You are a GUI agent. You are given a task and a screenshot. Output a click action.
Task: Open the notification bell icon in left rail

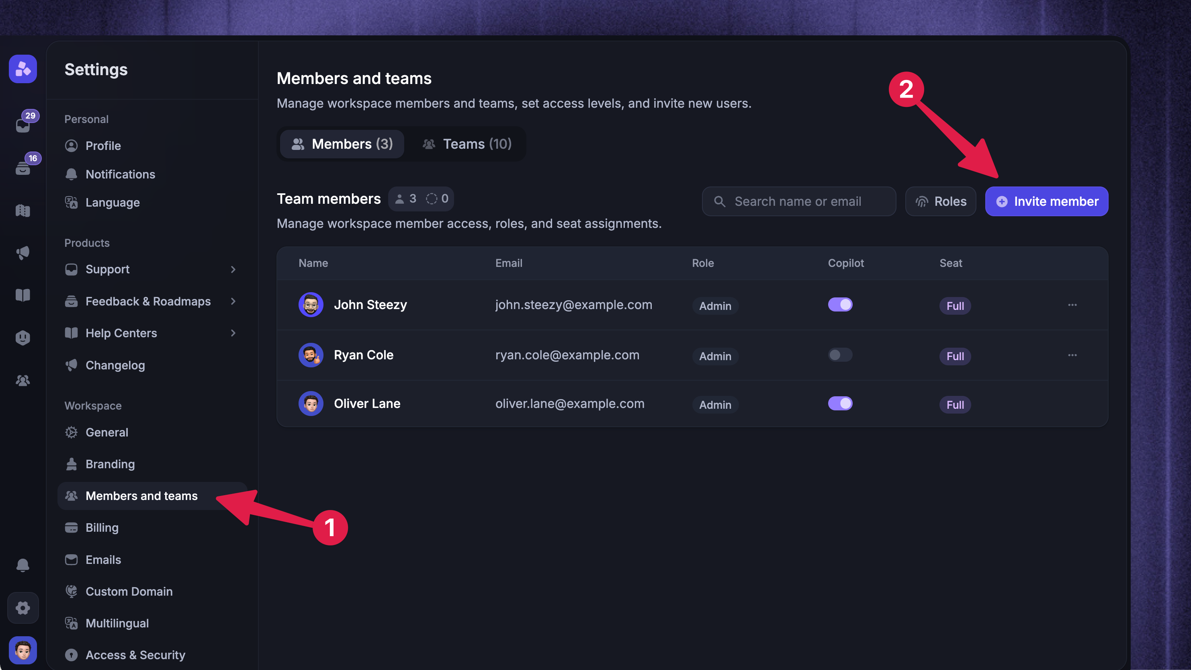pos(23,565)
